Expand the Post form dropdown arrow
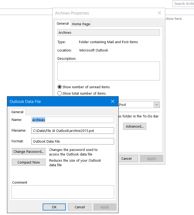The height and width of the screenshot is (215, 194). (x=156, y=105)
